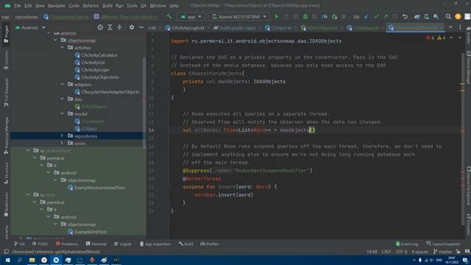Open the Build tool window

pos(185,244)
